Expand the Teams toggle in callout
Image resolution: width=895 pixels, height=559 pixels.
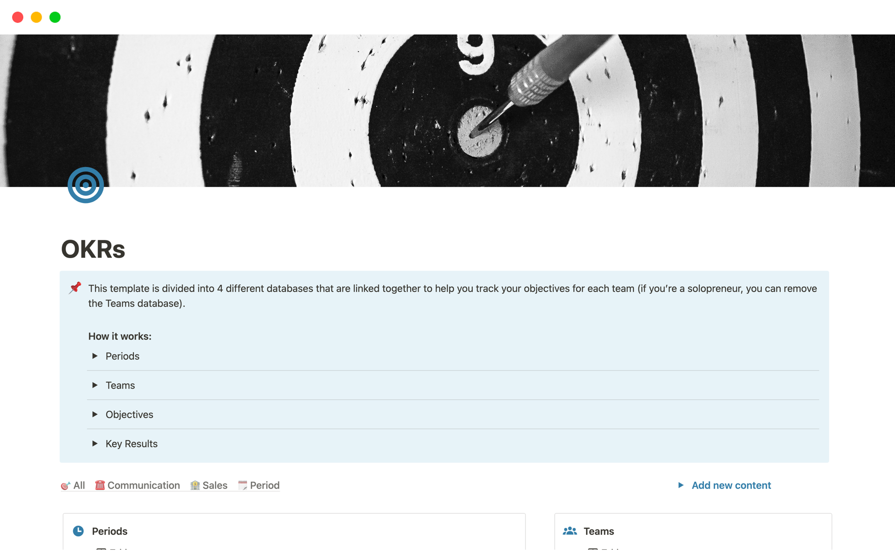point(95,385)
